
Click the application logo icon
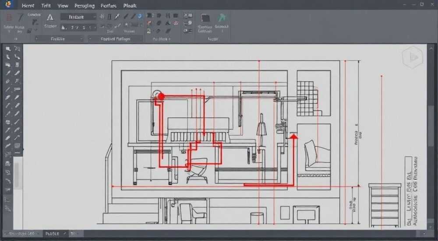[9, 4]
